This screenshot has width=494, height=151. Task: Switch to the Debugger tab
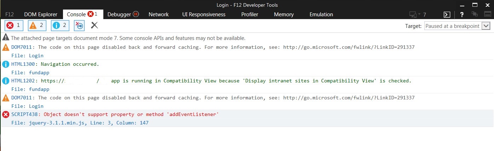click(x=123, y=14)
